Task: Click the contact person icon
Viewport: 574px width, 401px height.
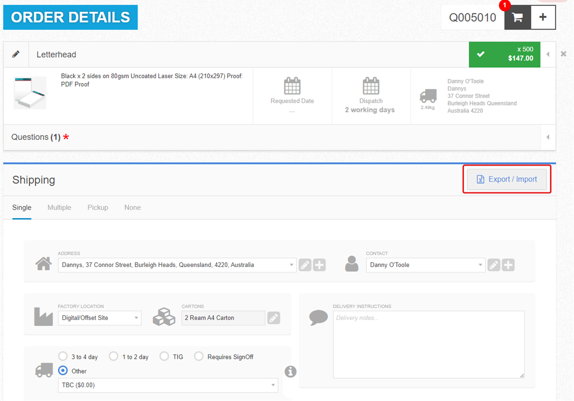Action: click(352, 264)
